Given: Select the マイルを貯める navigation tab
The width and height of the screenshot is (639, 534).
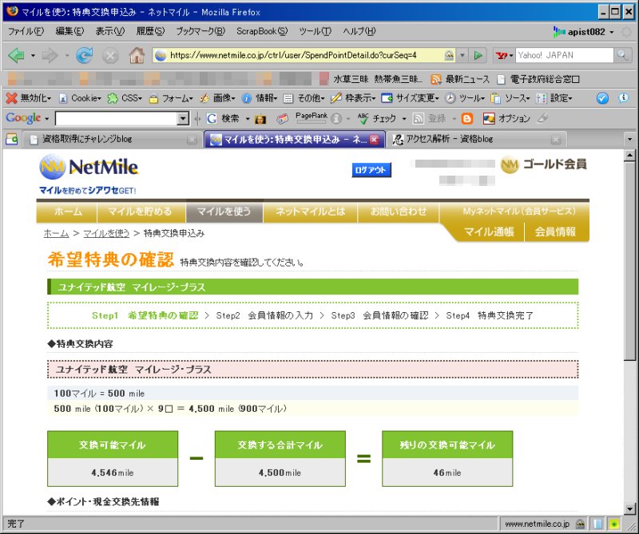Looking at the screenshot, I should [141, 212].
